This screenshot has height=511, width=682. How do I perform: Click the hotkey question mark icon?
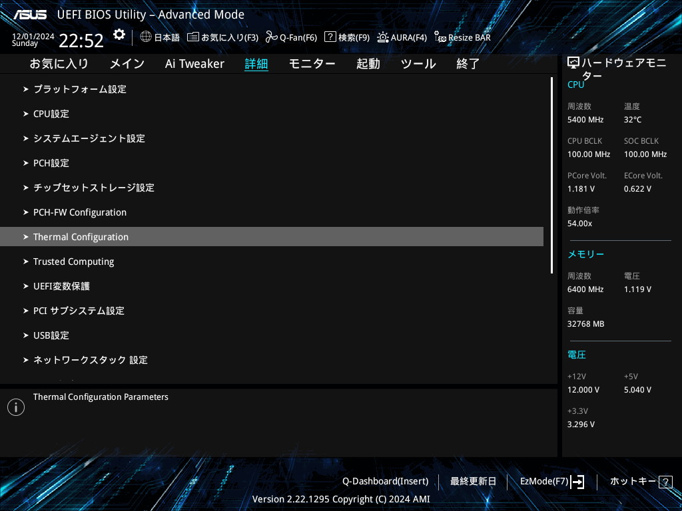tap(665, 482)
